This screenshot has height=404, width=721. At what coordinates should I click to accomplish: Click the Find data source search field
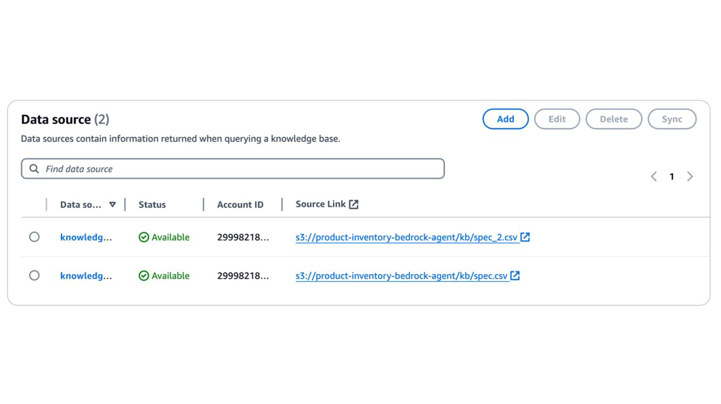coord(239,169)
